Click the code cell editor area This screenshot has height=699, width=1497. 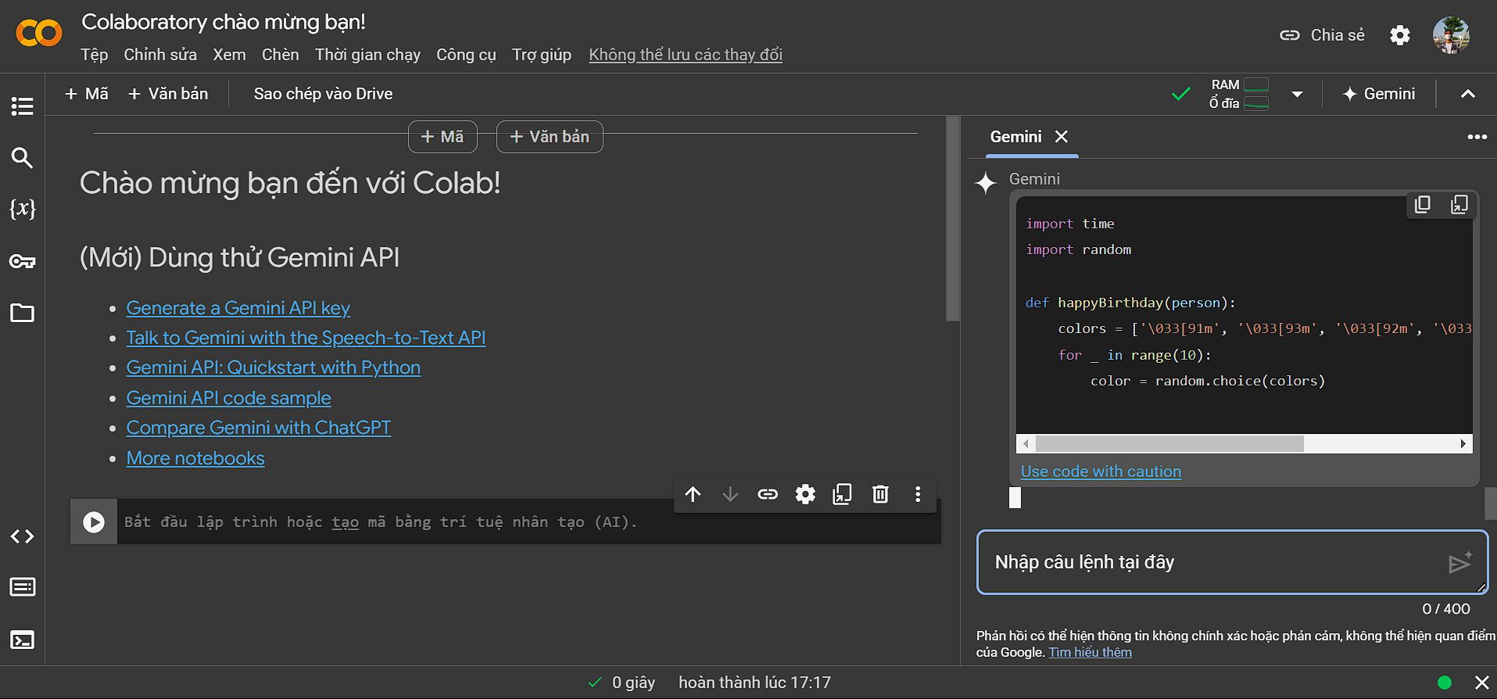(528, 522)
